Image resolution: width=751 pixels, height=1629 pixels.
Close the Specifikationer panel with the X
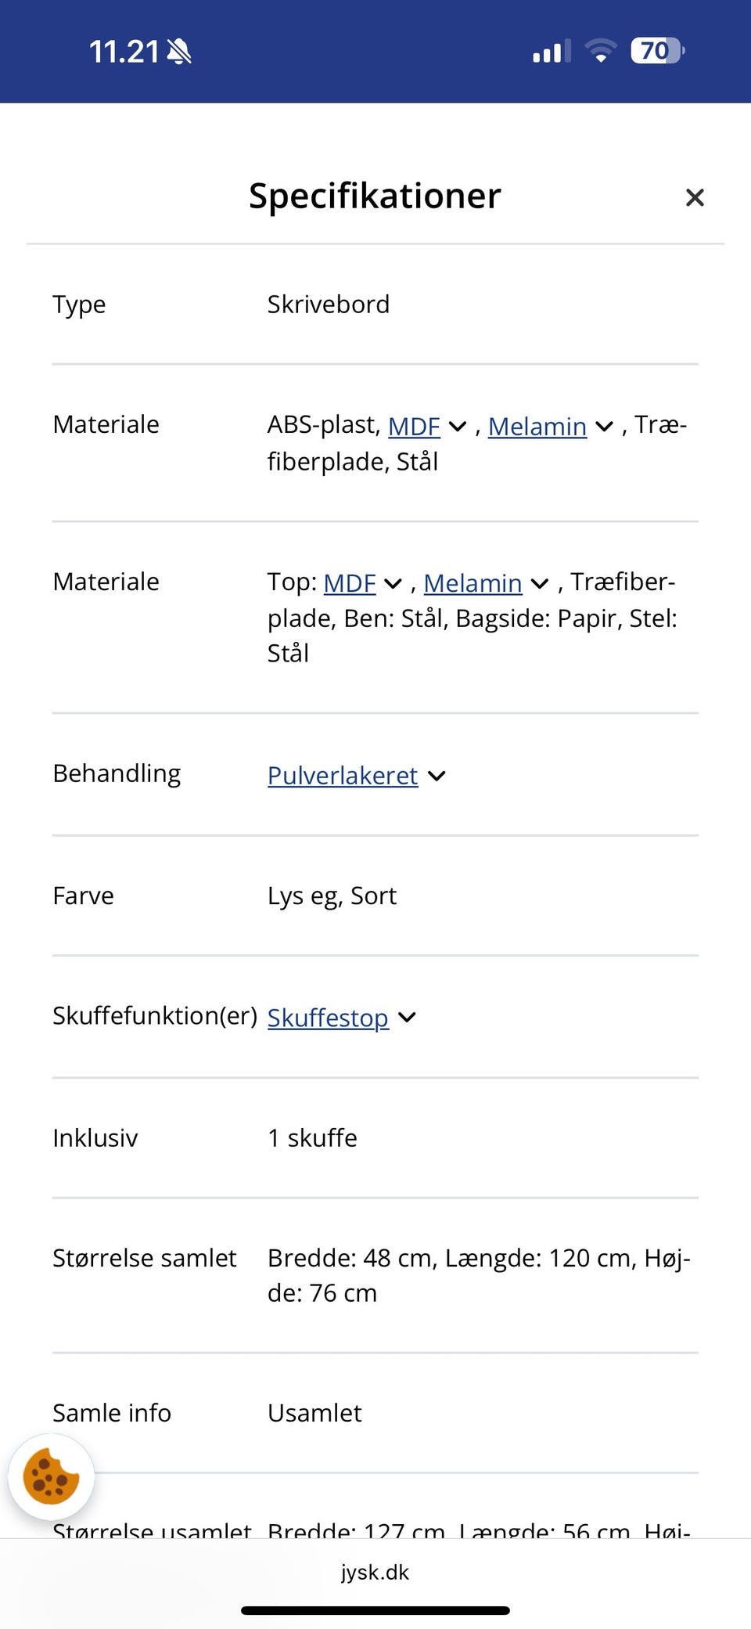(x=695, y=197)
